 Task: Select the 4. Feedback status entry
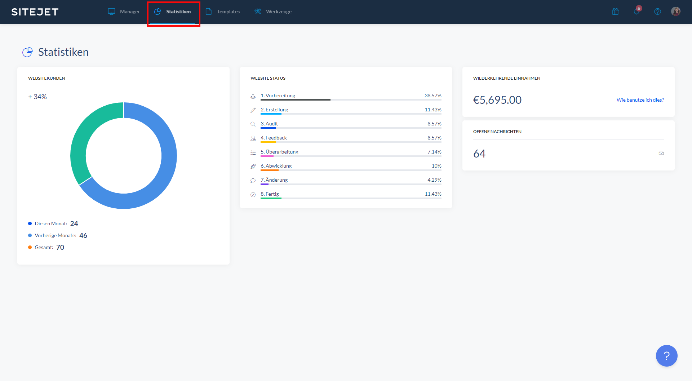coord(274,138)
